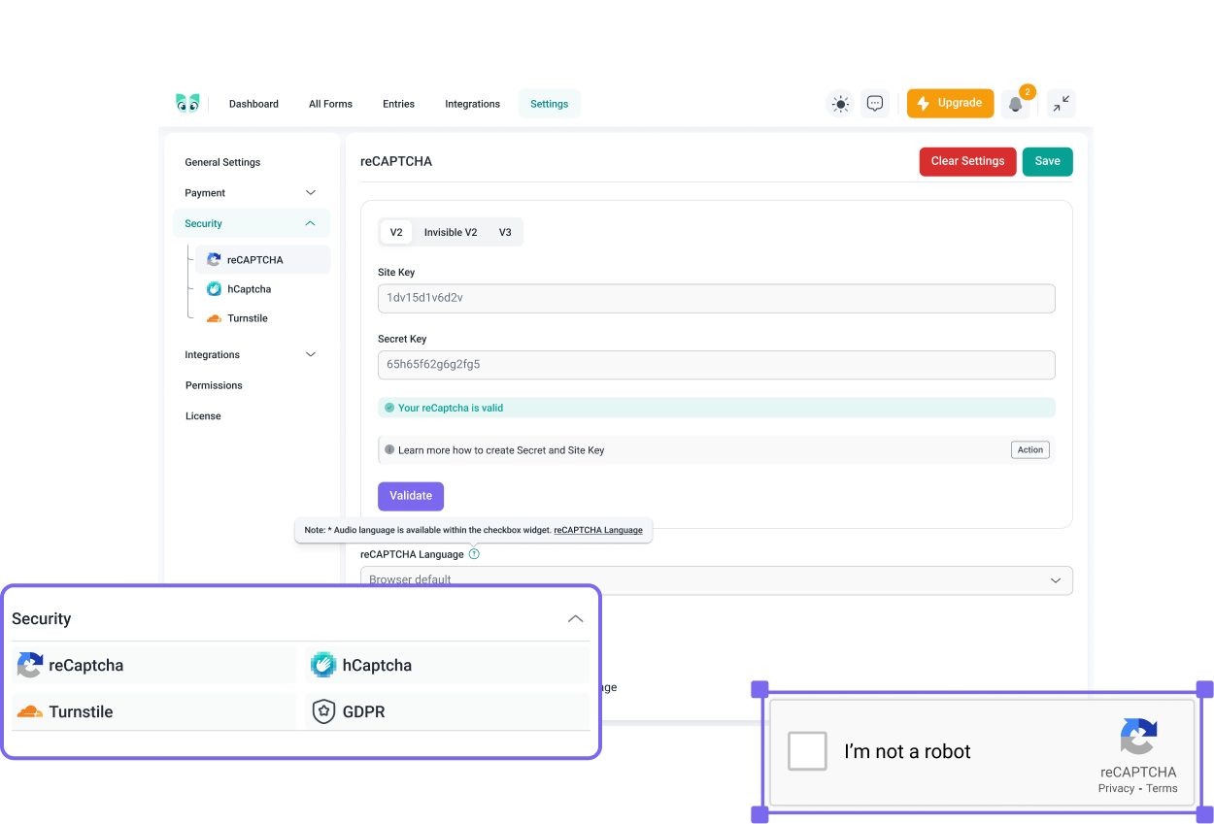Collapse the Security card chevron
Screen dimensions: 1214x824
tap(576, 618)
